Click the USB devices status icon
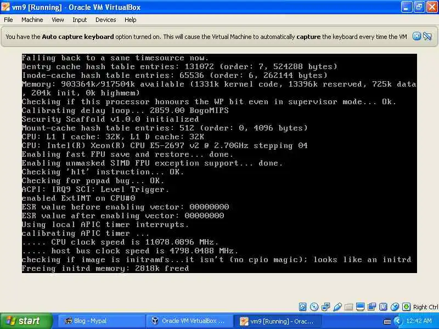The width and height of the screenshot is (439, 329). coord(337,307)
